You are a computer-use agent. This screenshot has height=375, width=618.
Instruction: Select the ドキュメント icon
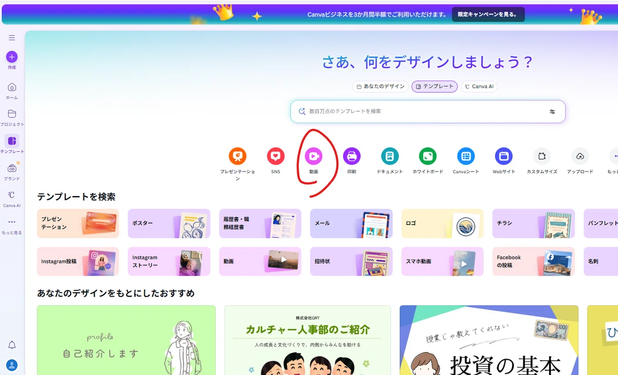(390, 156)
